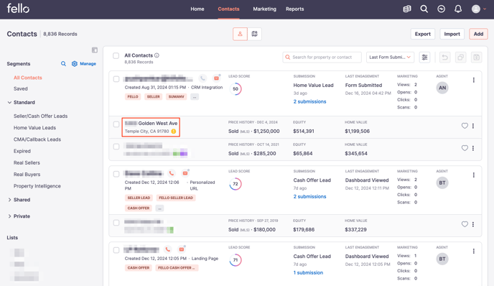
Task: Select the Home Value Lead contact checkbox
Action: (116, 79)
